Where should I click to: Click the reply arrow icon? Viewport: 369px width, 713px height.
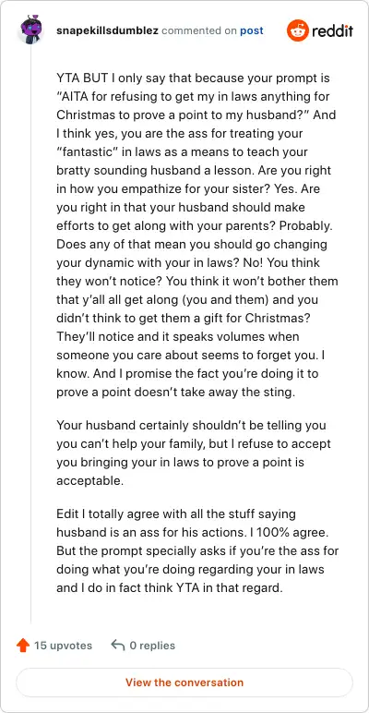click(118, 646)
